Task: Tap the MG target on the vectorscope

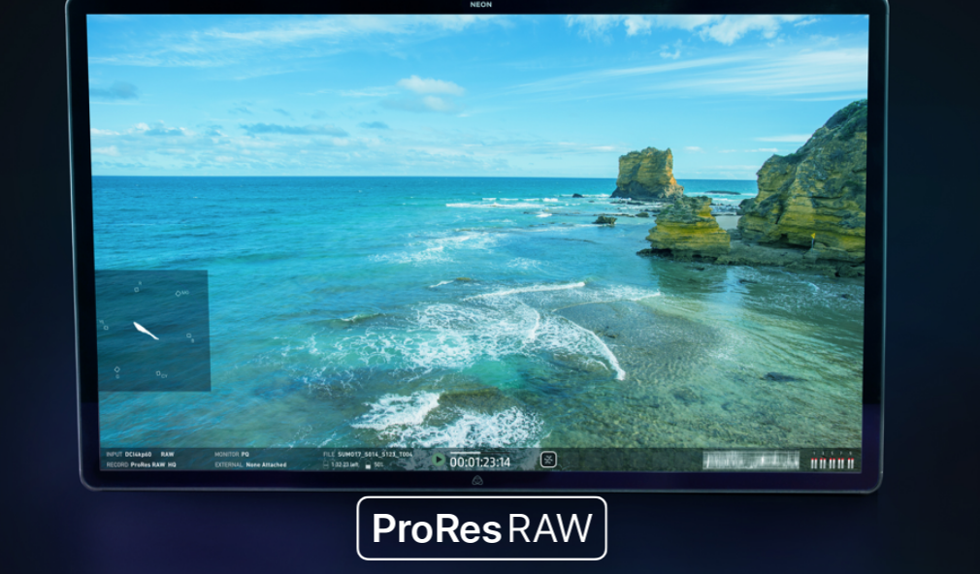Action: [x=181, y=293]
